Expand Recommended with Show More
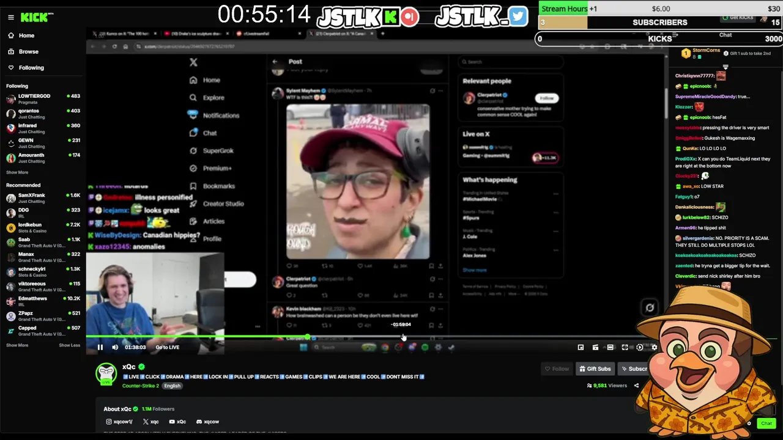This screenshot has height=440, width=783. pos(17,345)
